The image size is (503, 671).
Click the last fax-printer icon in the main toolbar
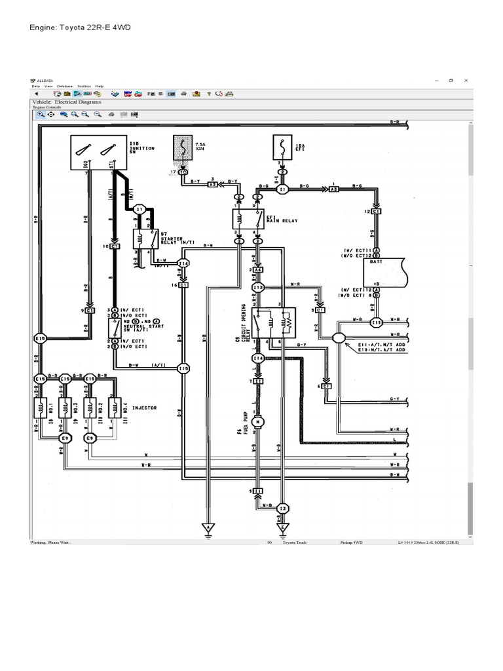(229, 94)
